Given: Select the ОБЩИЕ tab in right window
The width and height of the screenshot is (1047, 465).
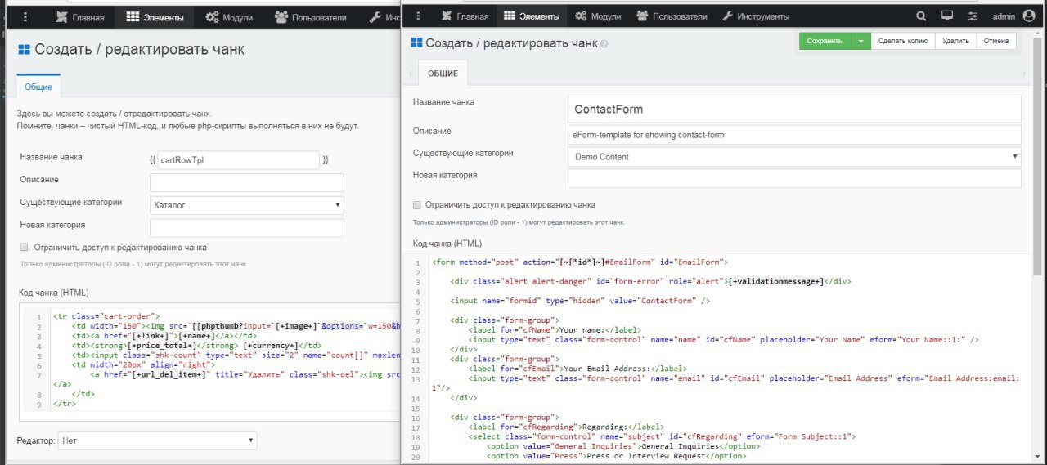Looking at the screenshot, I should point(443,74).
